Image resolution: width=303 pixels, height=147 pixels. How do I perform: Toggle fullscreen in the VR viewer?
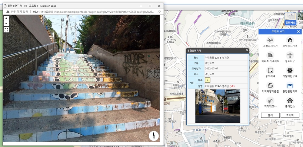6,30
